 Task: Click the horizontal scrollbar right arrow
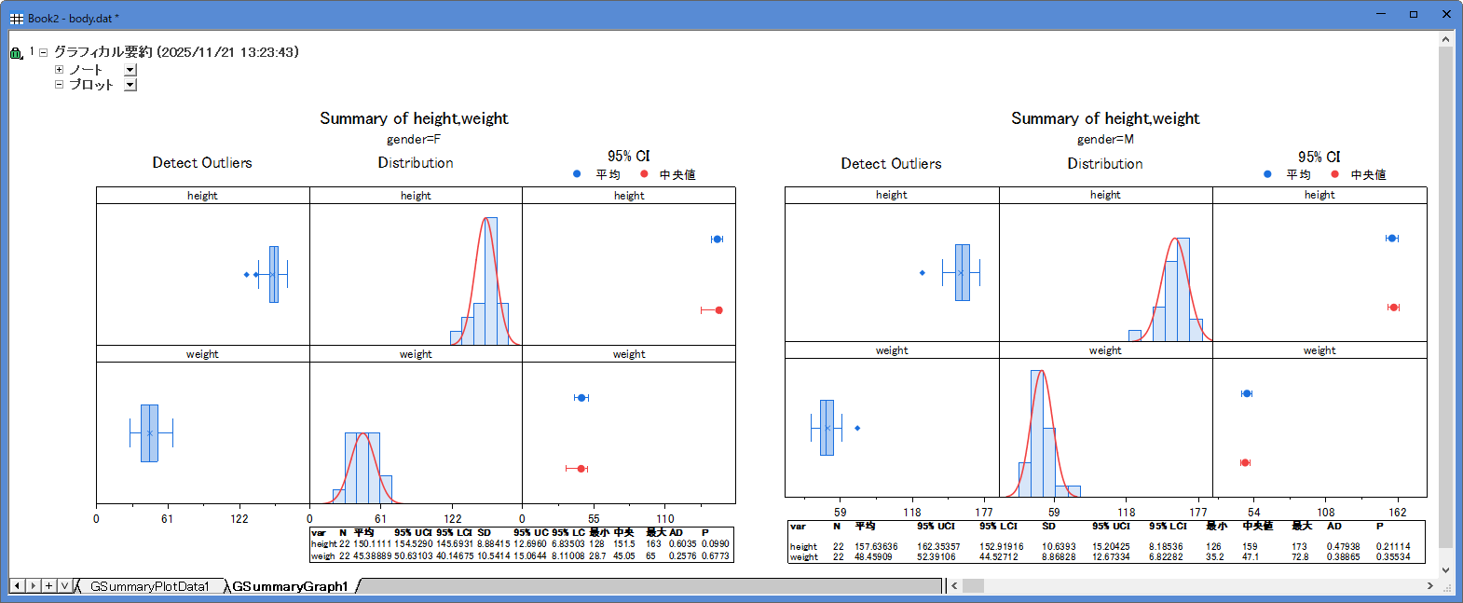click(x=1429, y=585)
